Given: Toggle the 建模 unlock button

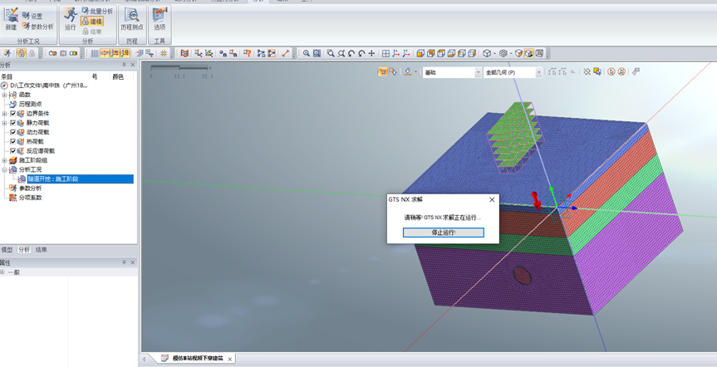Looking at the screenshot, I should tap(92, 22).
